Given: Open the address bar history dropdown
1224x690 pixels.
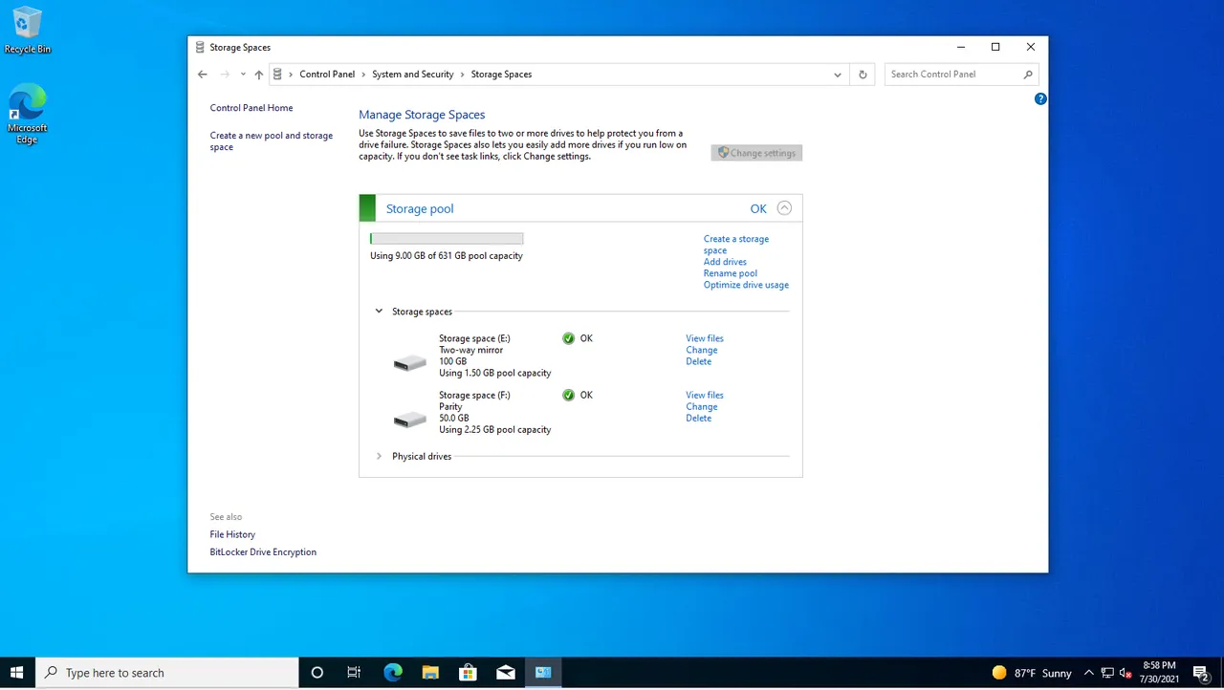Looking at the screenshot, I should click(x=837, y=74).
